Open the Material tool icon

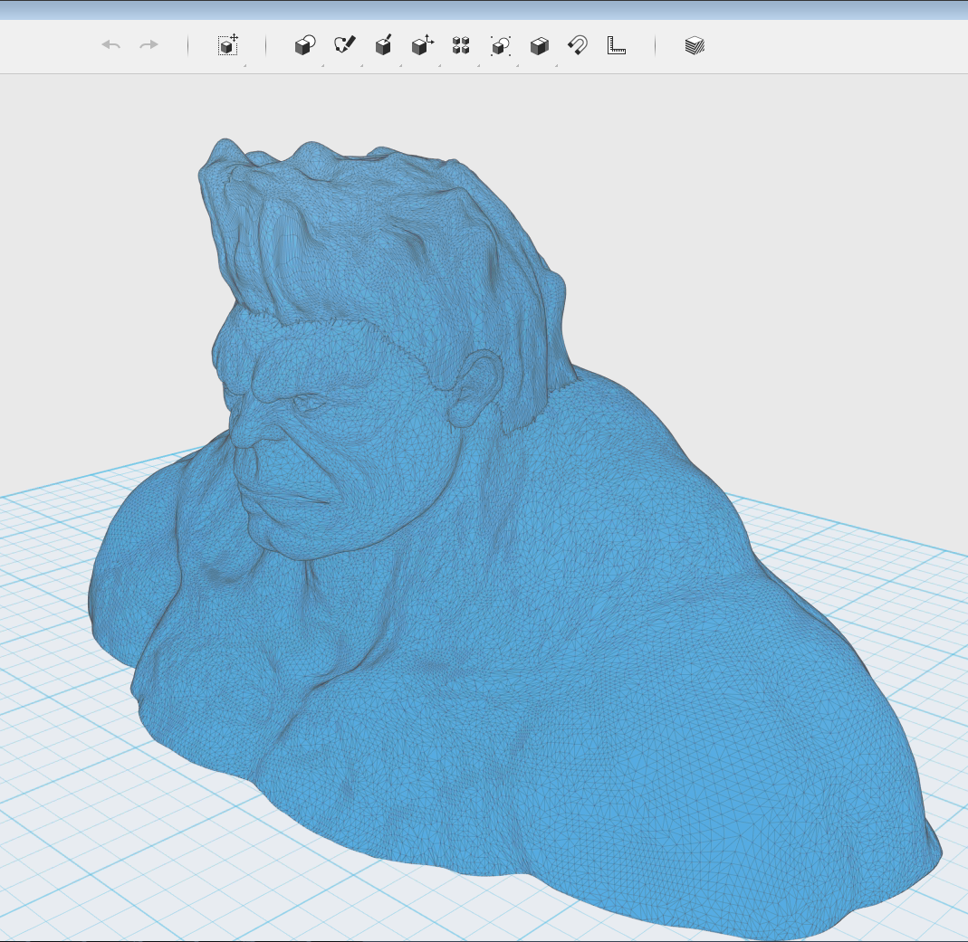coord(695,45)
